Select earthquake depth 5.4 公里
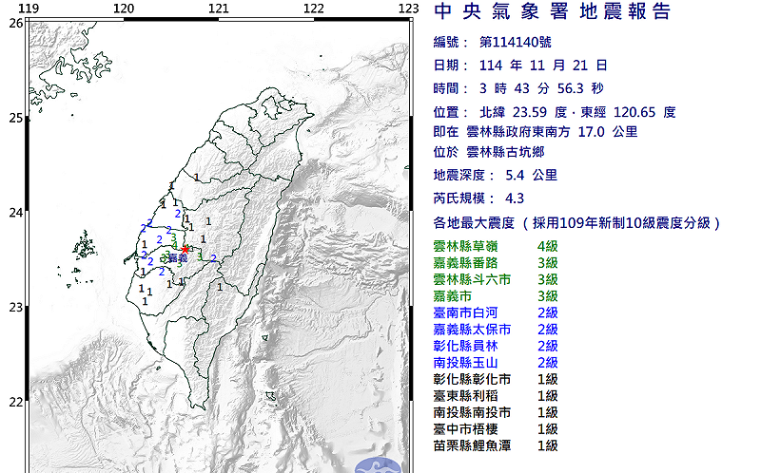 click(531, 175)
